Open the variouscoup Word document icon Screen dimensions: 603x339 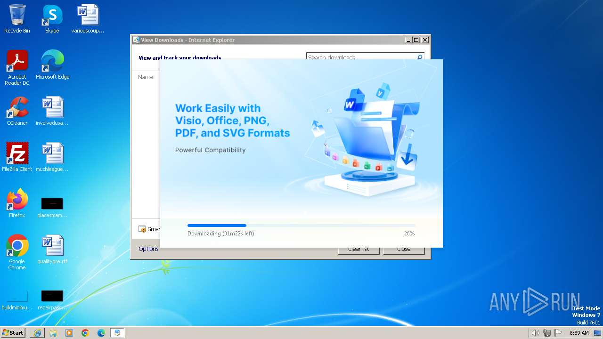88,19
